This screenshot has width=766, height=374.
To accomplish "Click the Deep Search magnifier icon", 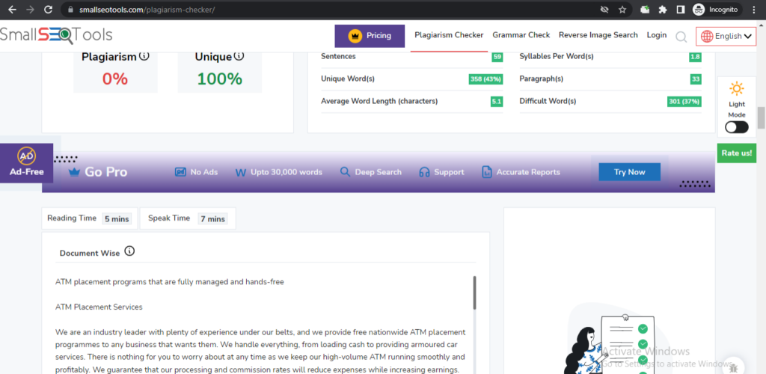I will tap(345, 172).
